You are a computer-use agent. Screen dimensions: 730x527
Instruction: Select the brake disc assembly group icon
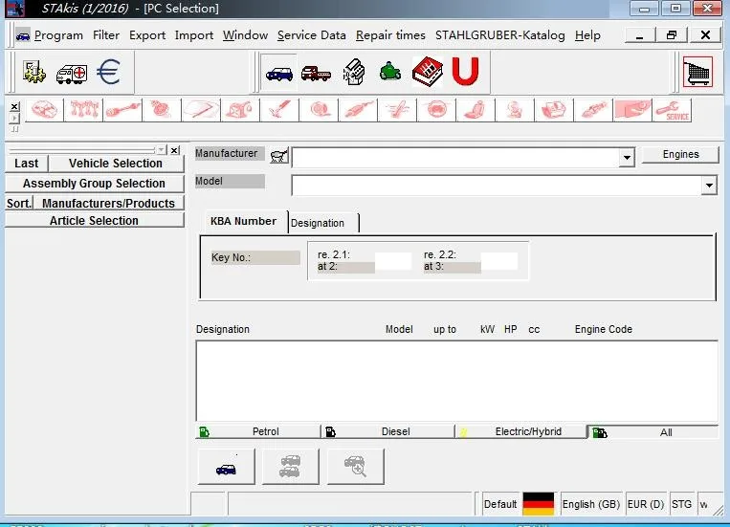coord(319,110)
